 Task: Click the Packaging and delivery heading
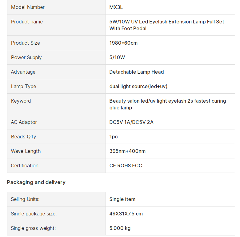(36, 182)
